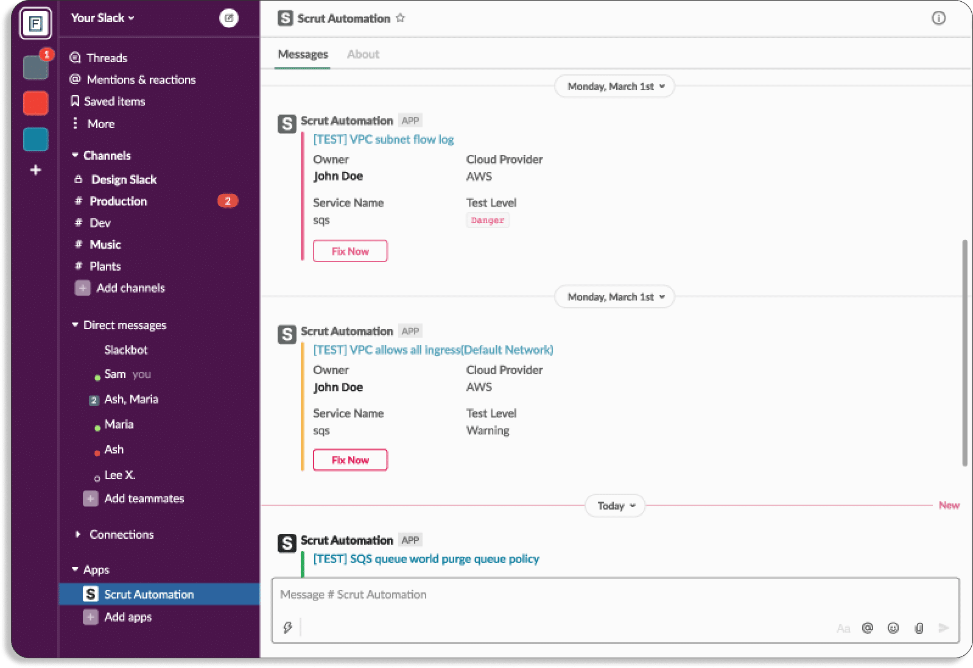The height and width of the screenshot is (668, 973).
Task: Switch to the red workspace tile
Action: tap(36, 103)
